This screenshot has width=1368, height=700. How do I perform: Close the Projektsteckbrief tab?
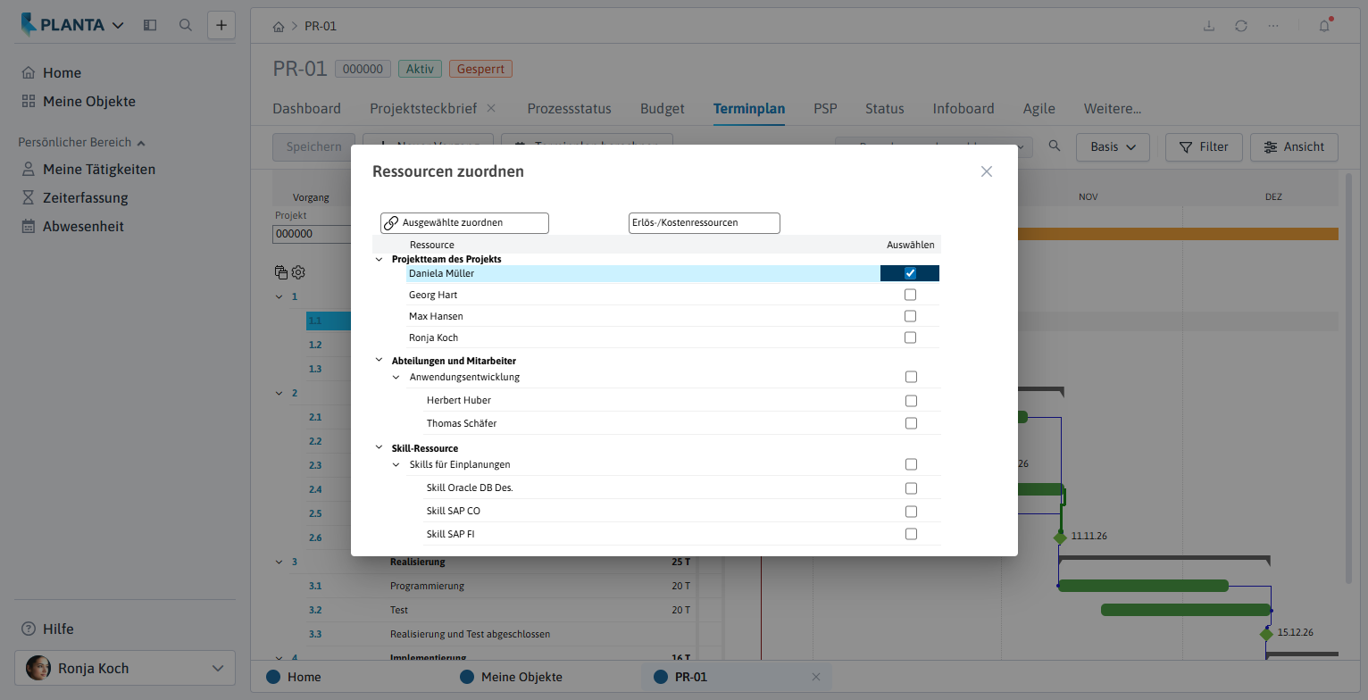(x=490, y=108)
